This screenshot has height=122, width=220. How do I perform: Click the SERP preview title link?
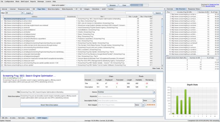pos(29,76)
